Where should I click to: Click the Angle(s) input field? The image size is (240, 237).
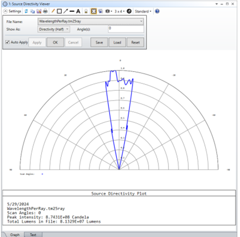pos(125,29)
